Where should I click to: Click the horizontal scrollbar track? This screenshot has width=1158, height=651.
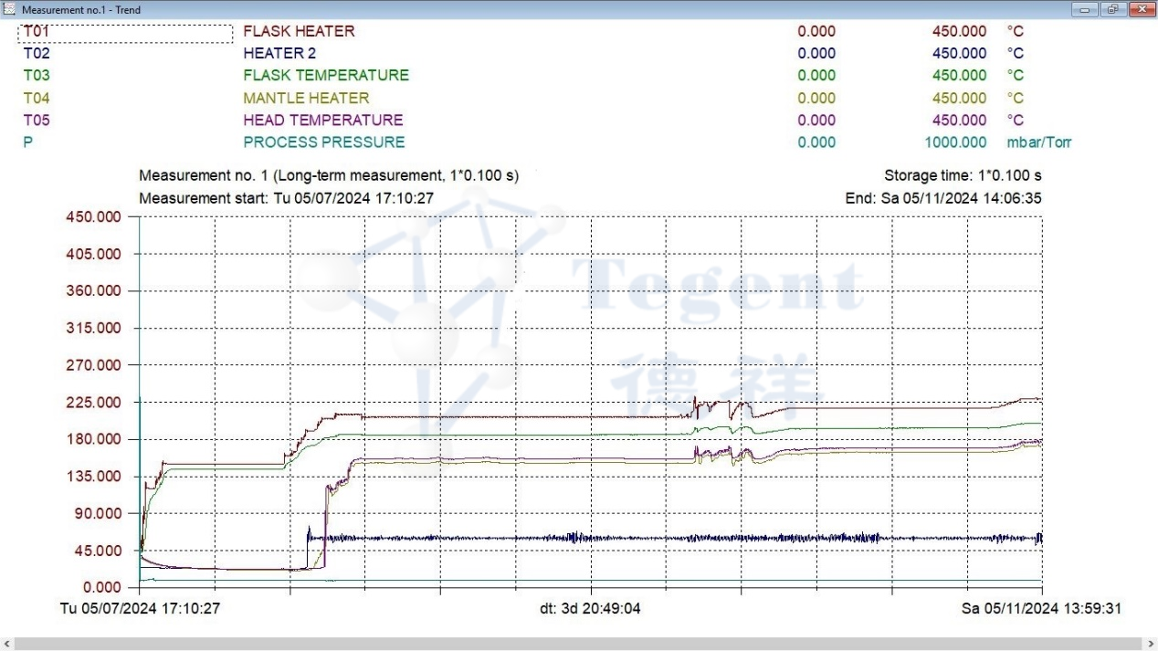(x=579, y=644)
